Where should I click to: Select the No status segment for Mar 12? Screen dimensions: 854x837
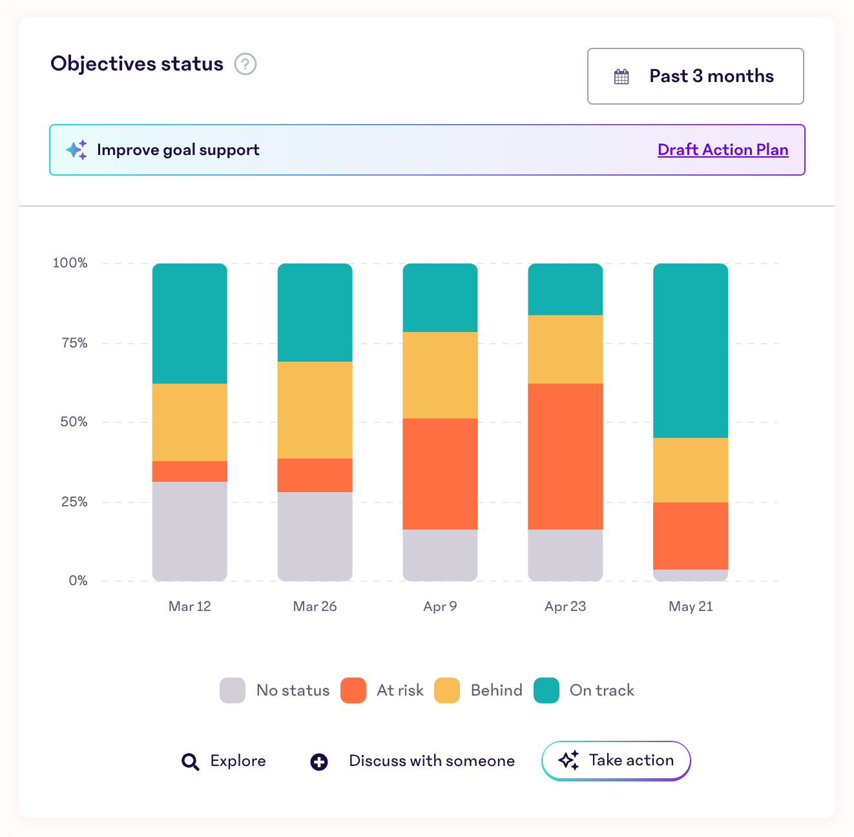point(190,531)
